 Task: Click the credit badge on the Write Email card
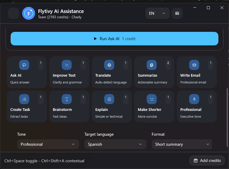pyautogui.click(x=211, y=65)
